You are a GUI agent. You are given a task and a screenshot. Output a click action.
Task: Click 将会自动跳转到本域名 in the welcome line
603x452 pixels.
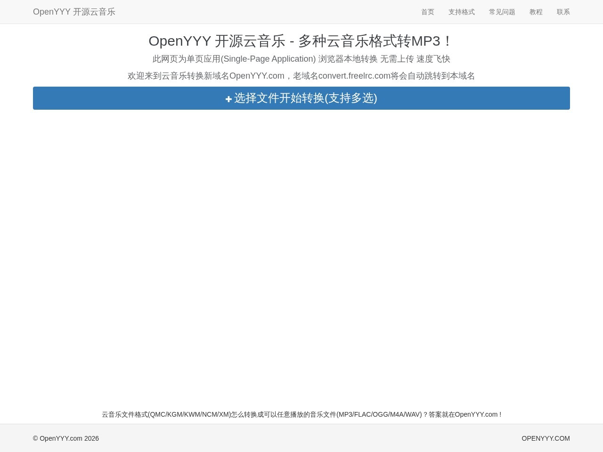432,76
